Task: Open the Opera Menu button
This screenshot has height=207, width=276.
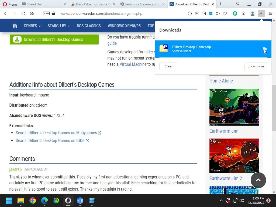Action: [x=10, y=4]
